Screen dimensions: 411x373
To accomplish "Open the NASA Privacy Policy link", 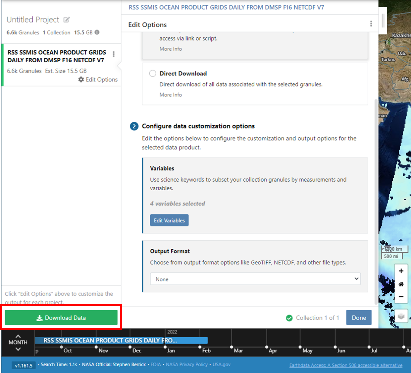I will [x=187, y=364].
